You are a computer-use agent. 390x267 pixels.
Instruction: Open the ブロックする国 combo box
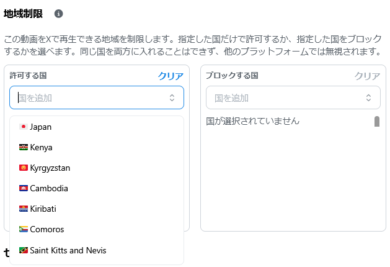click(x=293, y=97)
